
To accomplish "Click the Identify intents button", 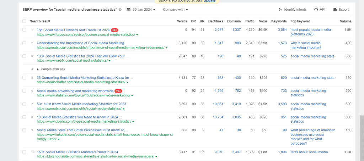I will tap(293, 10).
